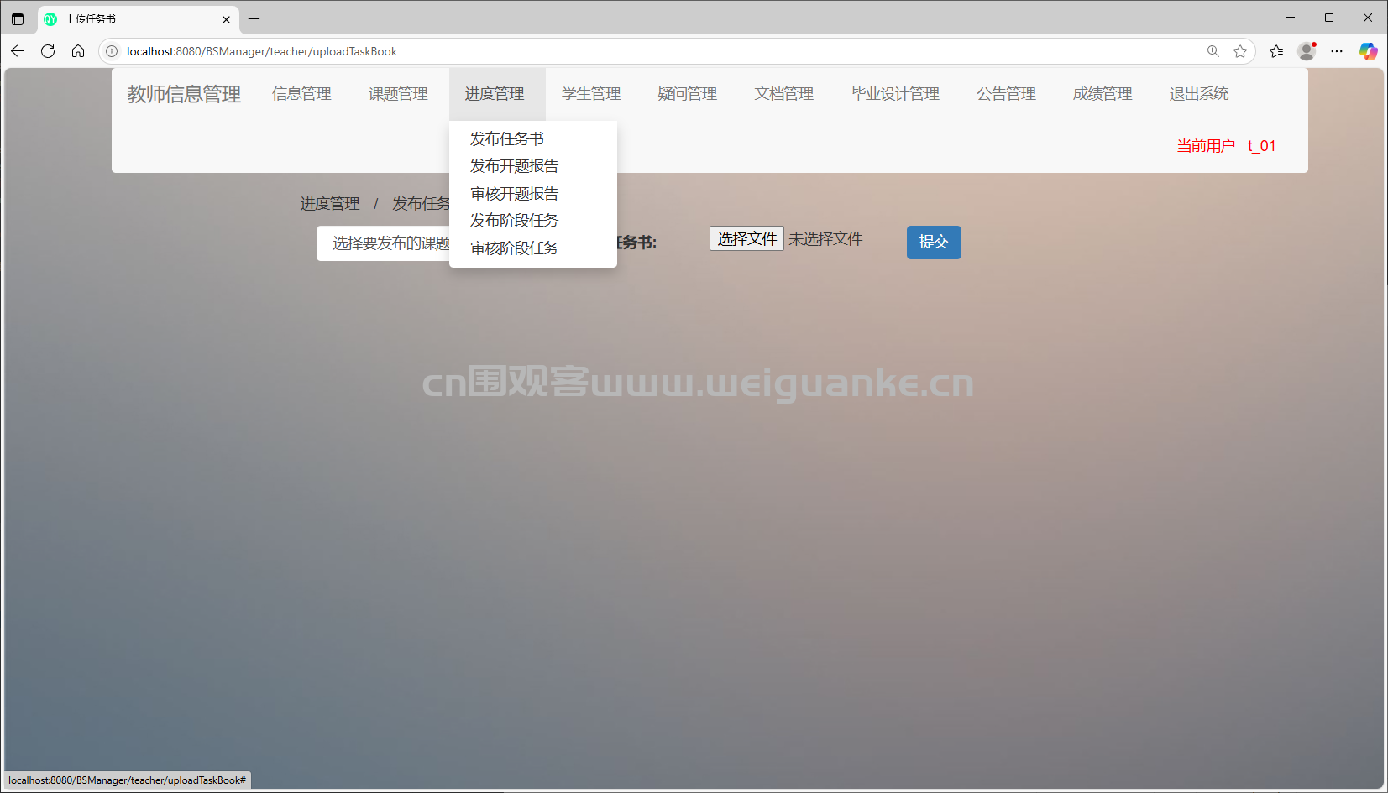Click the blue 提交 button
This screenshot has height=793, width=1388.
pyautogui.click(x=934, y=243)
